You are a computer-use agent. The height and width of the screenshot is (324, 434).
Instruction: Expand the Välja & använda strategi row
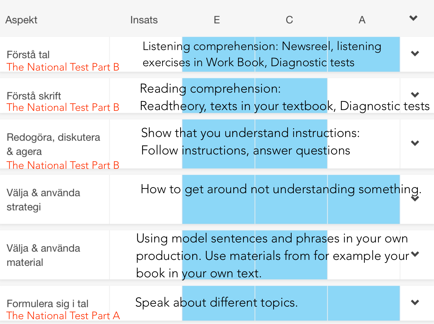(415, 199)
